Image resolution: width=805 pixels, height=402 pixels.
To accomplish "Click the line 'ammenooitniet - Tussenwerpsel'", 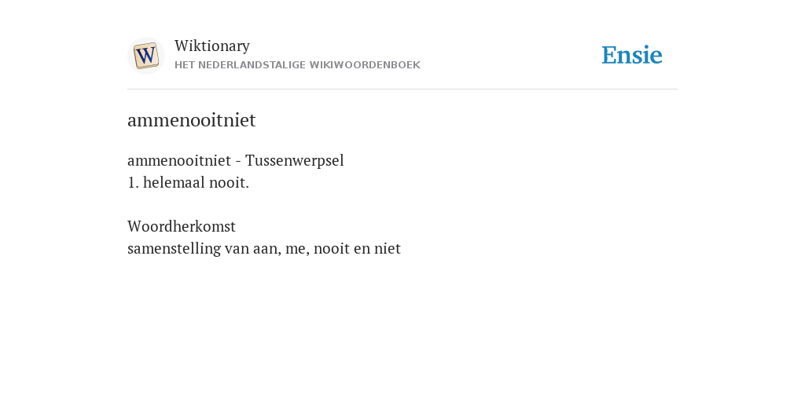I will coord(236,160).
